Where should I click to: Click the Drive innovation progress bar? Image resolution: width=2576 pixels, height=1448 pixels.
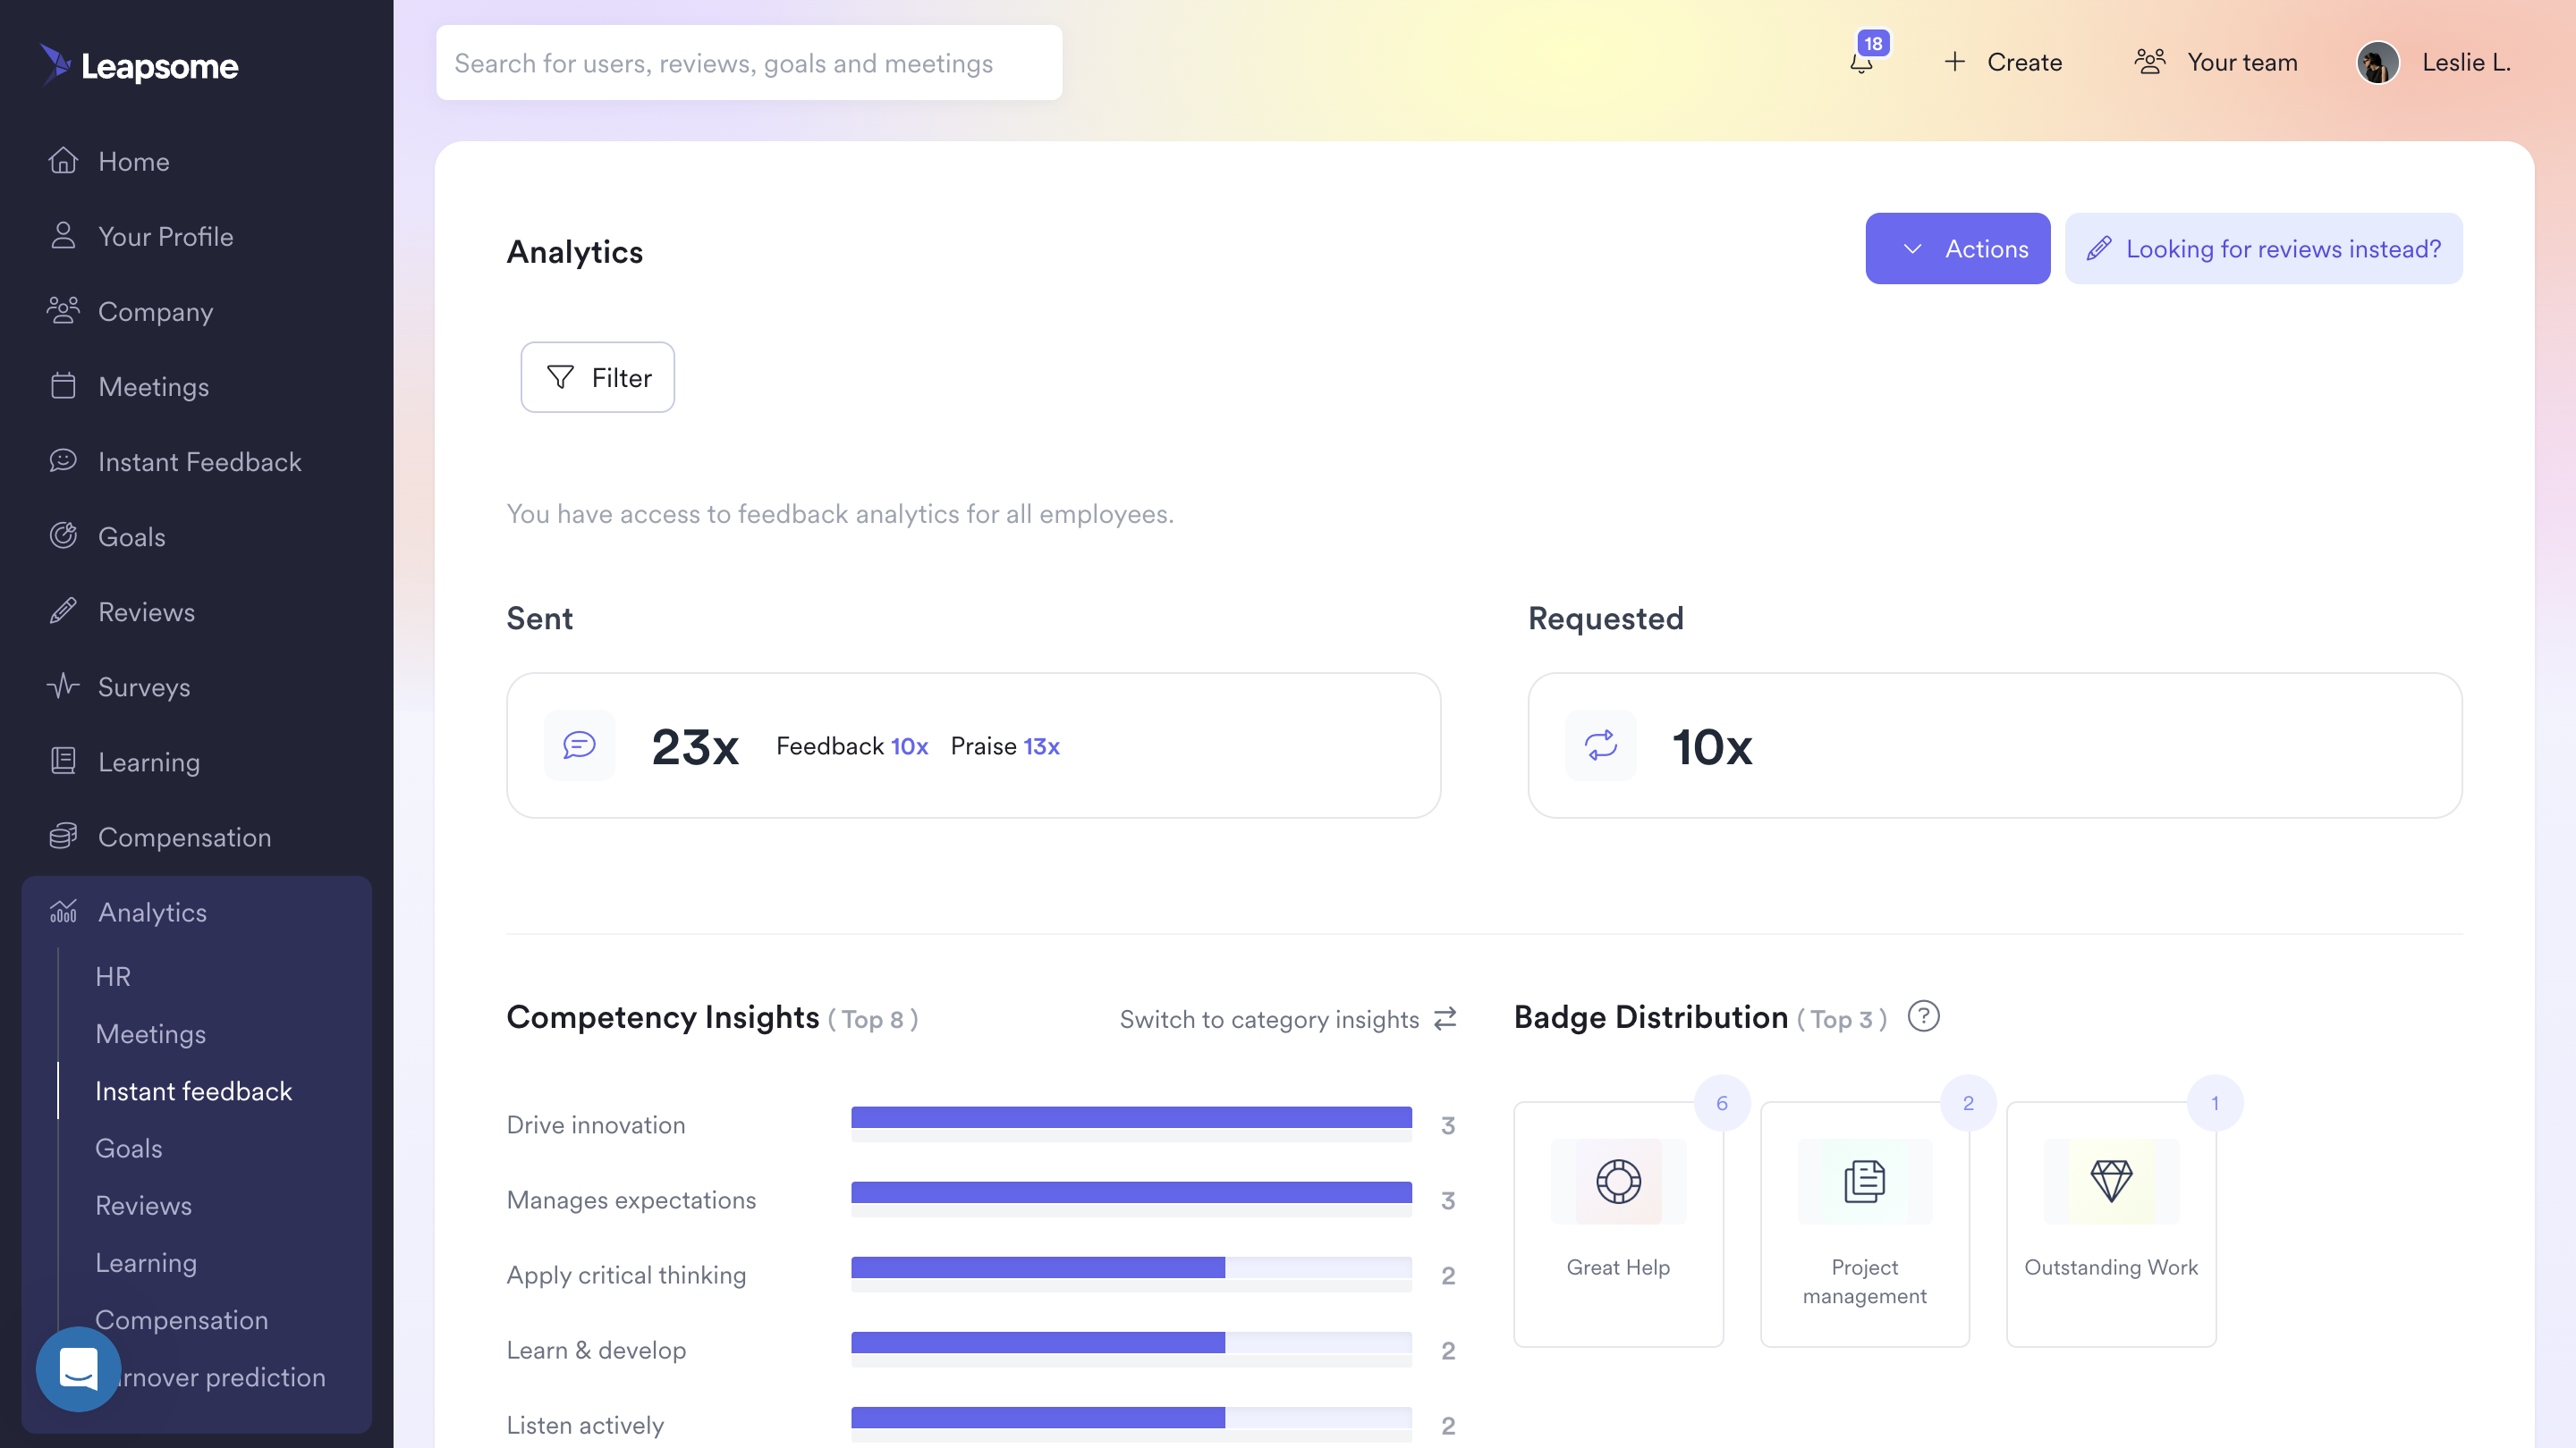(x=1130, y=1118)
